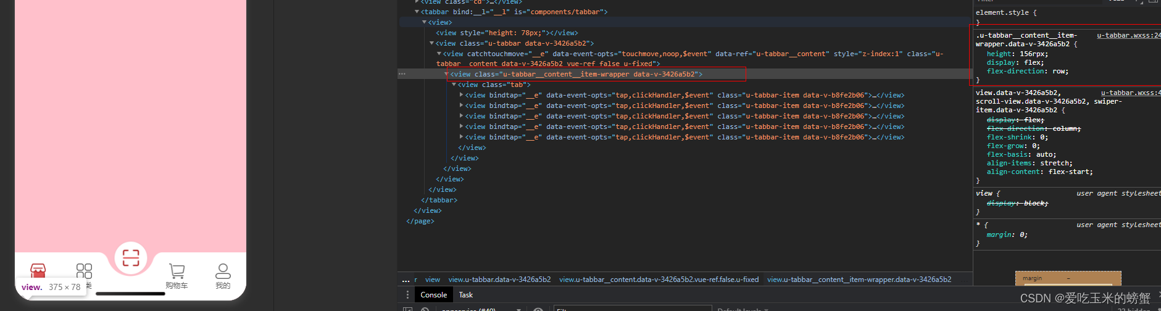The width and height of the screenshot is (1161, 311).
Task: Click the 'flex-shrink: 0' declaration
Action: 1017,138
